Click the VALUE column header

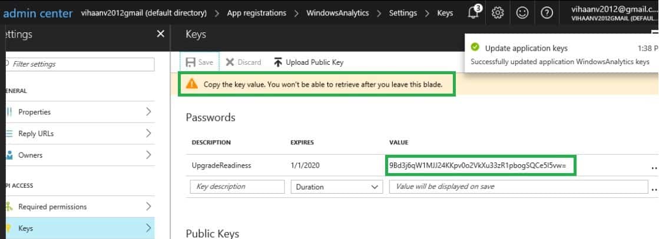pos(399,142)
